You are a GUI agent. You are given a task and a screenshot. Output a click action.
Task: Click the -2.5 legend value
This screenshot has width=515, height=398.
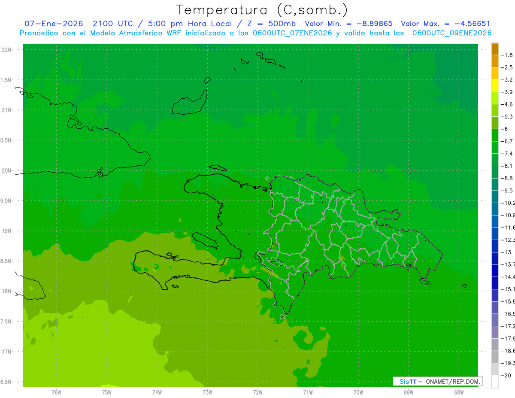click(507, 67)
